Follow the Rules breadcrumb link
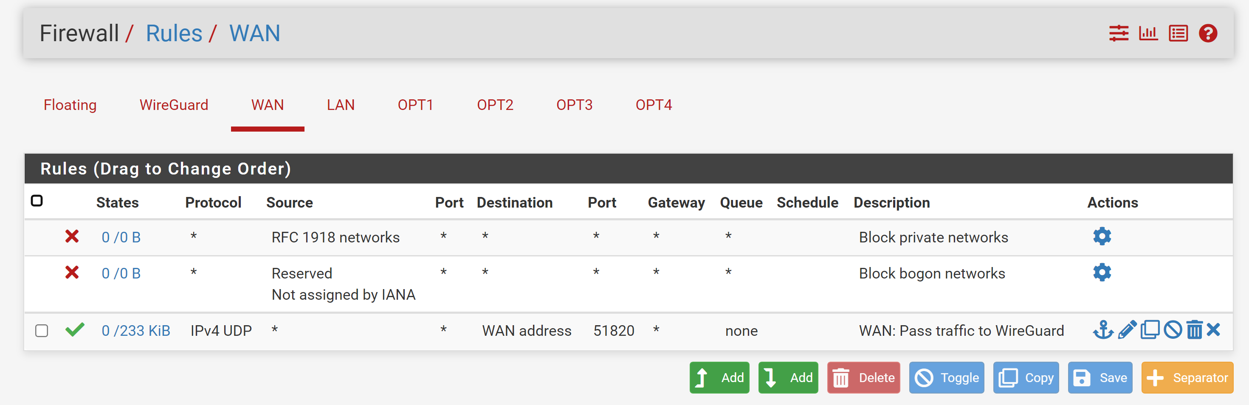The width and height of the screenshot is (1249, 405). point(174,34)
